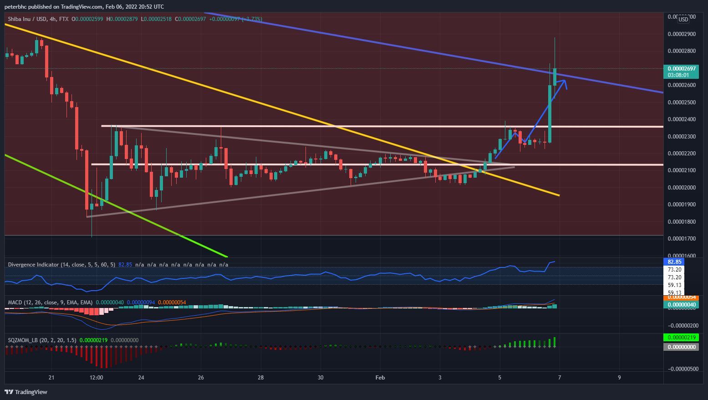This screenshot has width=708, height=400.
Task: Click the 5 date label on the time axis
Action: coord(499,378)
